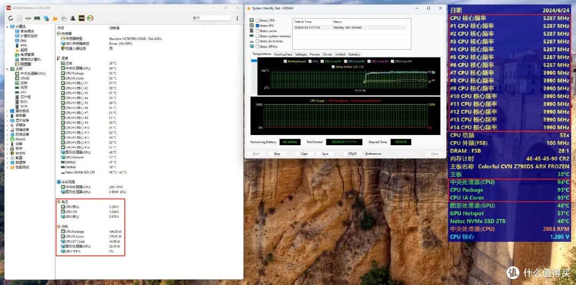Image resolution: width=576 pixels, height=285 pixels.
Task: Click the green memory module toolbar icon
Action: click(x=37, y=18)
